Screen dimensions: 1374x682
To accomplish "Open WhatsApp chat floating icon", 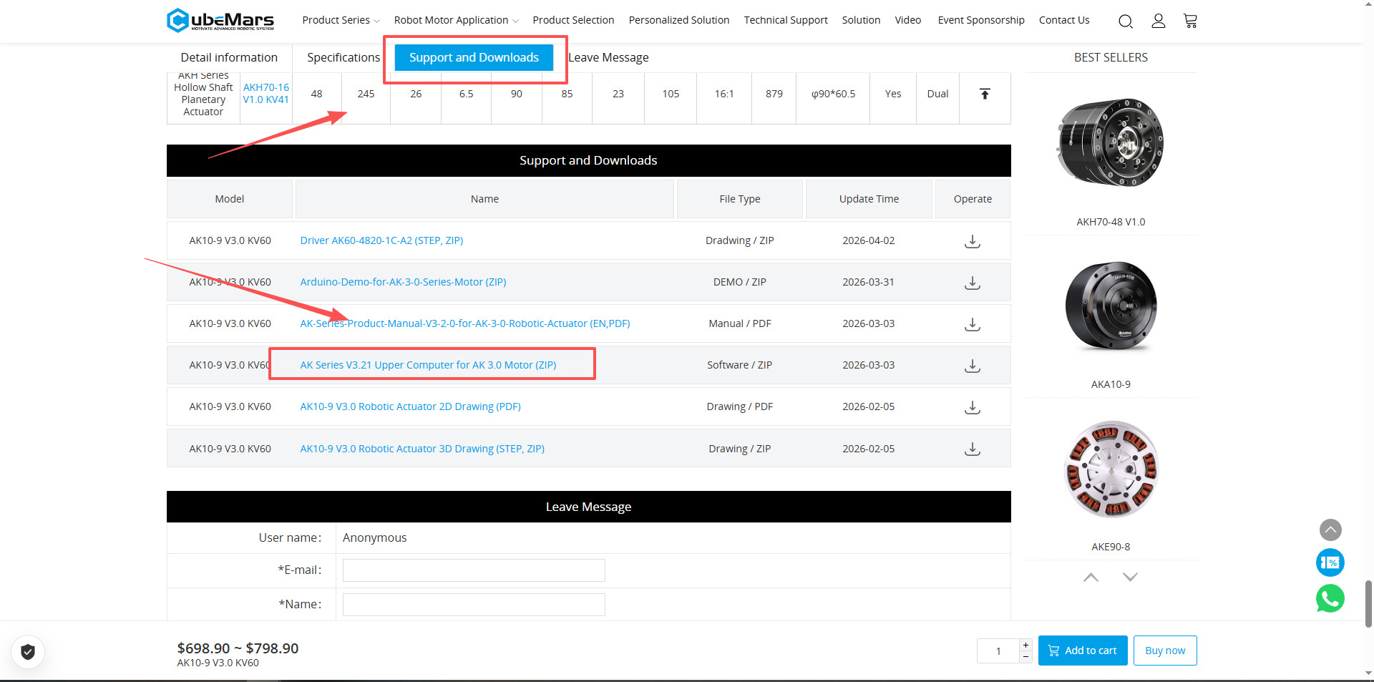I will coord(1330,598).
